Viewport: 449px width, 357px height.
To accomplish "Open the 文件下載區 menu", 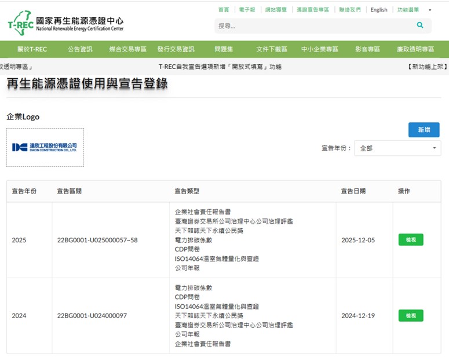I will coord(272,49).
